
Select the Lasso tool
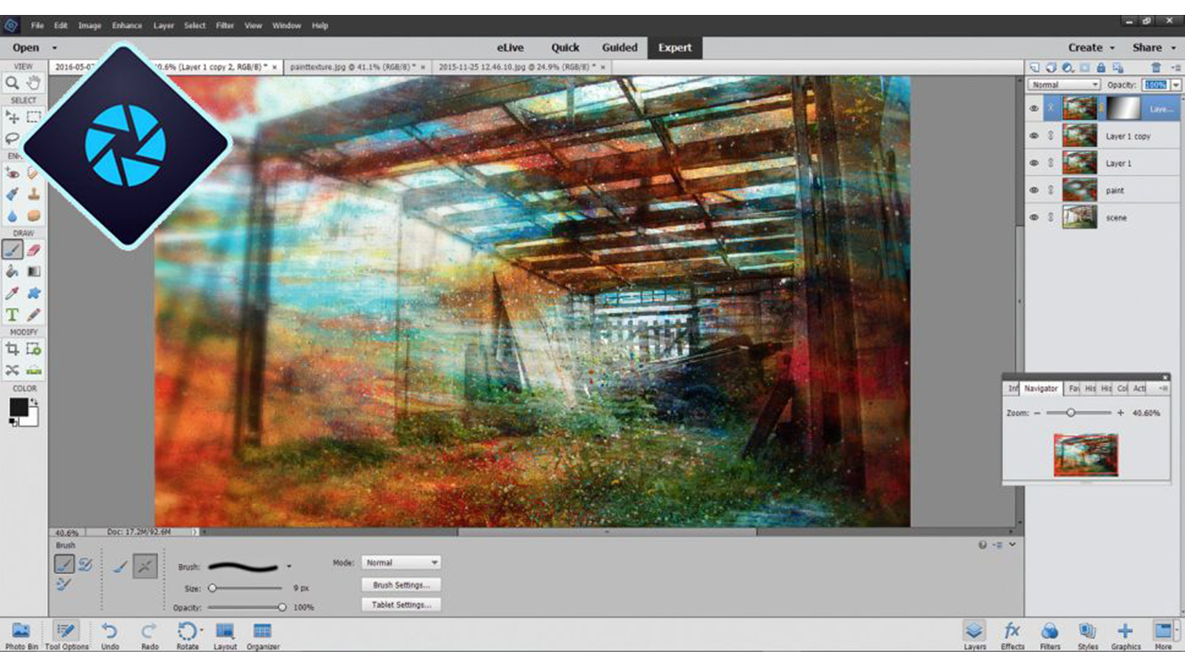click(x=13, y=138)
